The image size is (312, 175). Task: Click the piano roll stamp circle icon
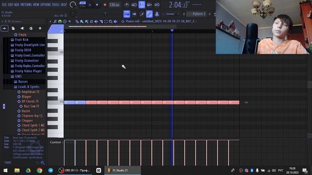pos(65,21)
